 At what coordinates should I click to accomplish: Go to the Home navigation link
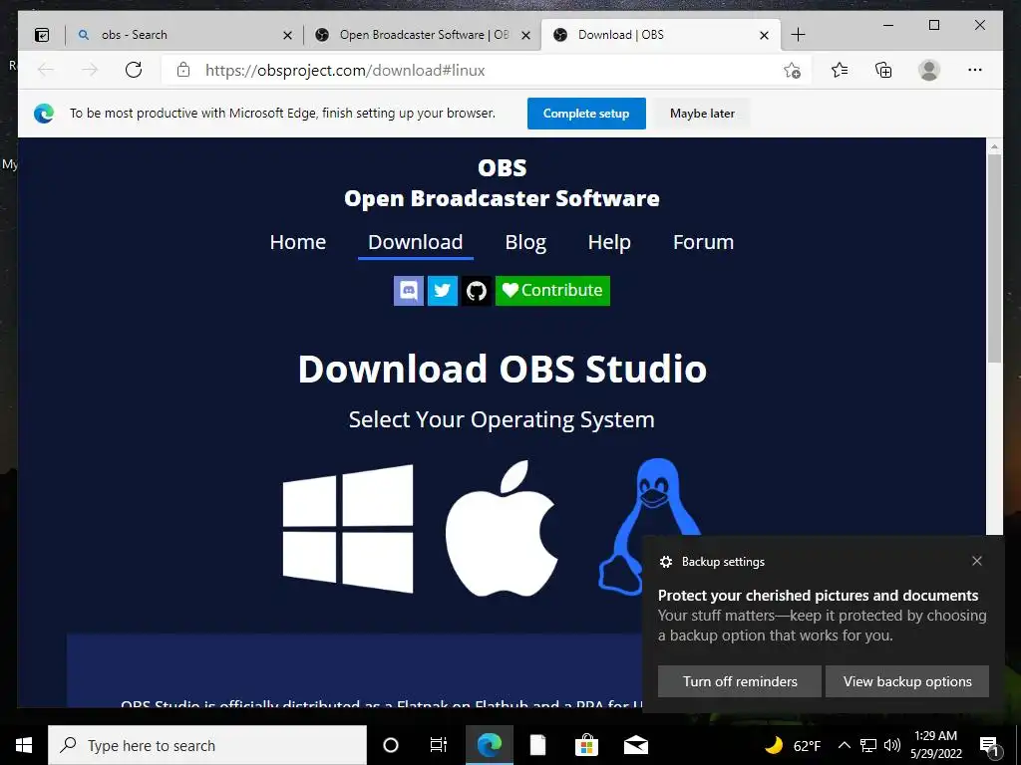tap(297, 242)
